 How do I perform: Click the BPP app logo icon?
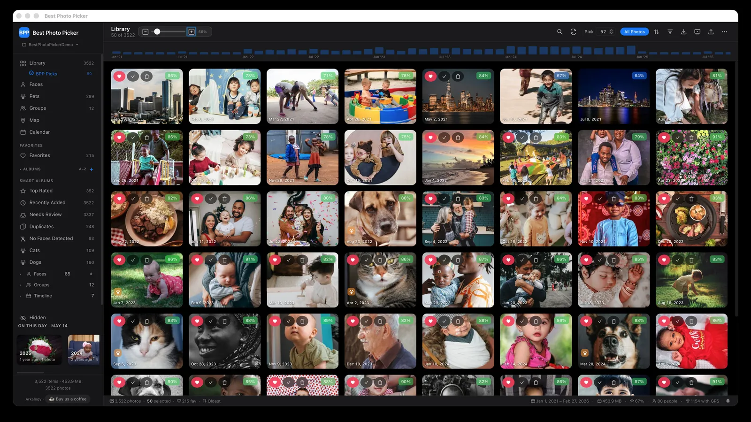click(x=24, y=33)
